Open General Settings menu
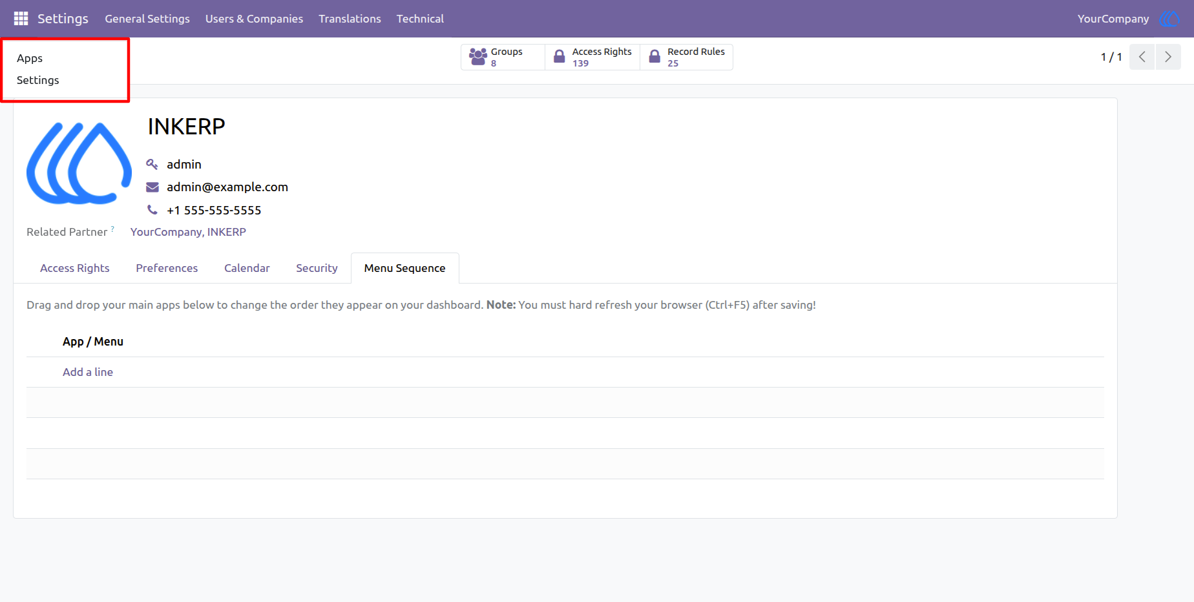Screen dimensions: 1194x602 (x=147, y=19)
